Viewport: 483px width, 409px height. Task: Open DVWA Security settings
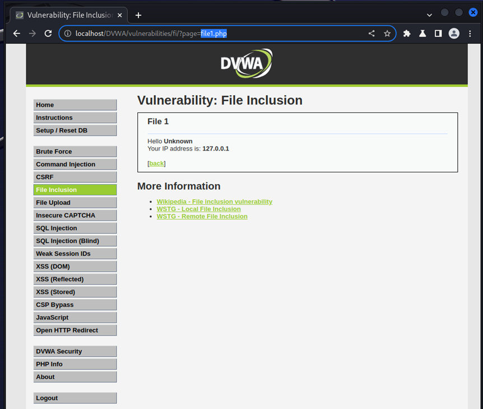pos(75,351)
